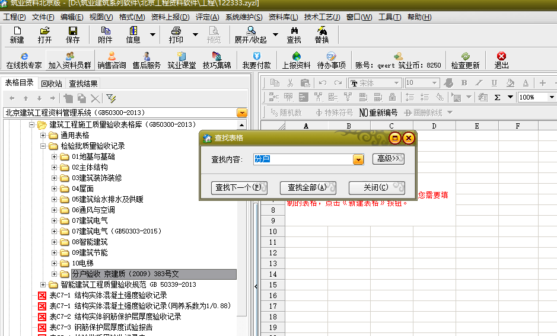Switch to the 查找结果 tab
Screen dimensions: 557x336
click(83, 84)
